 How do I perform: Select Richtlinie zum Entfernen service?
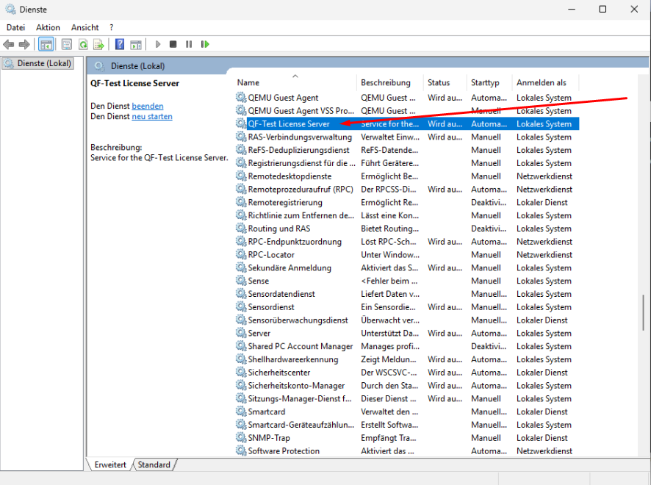click(301, 215)
